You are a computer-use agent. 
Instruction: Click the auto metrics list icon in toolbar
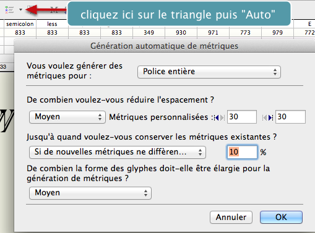(9, 10)
